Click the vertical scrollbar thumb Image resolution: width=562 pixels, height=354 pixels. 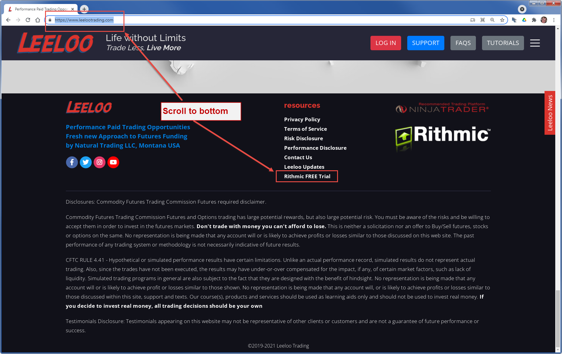pos(558,318)
